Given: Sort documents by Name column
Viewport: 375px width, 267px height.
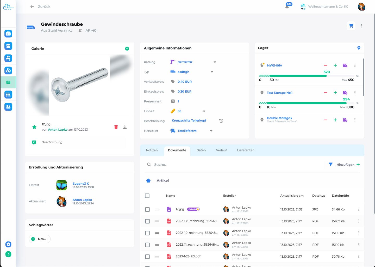Looking at the screenshot, I should pyautogui.click(x=171, y=196).
